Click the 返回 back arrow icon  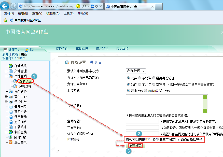pyautogui.click(x=92, y=62)
